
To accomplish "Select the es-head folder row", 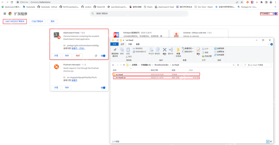I will [x=156, y=75].
